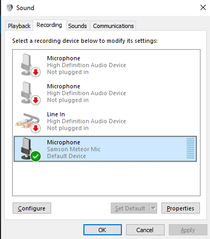Click the second unplugged microphone icon

click(x=26, y=93)
